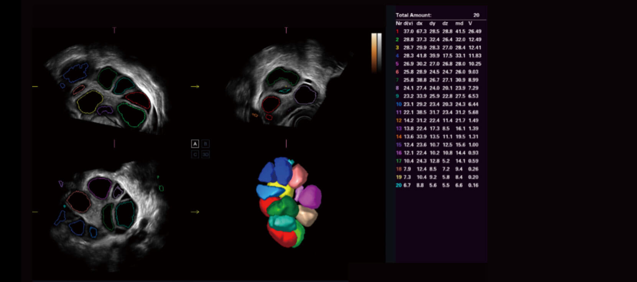Select the last follicle row number 20
The image size is (637, 282).
[x=438, y=185]
